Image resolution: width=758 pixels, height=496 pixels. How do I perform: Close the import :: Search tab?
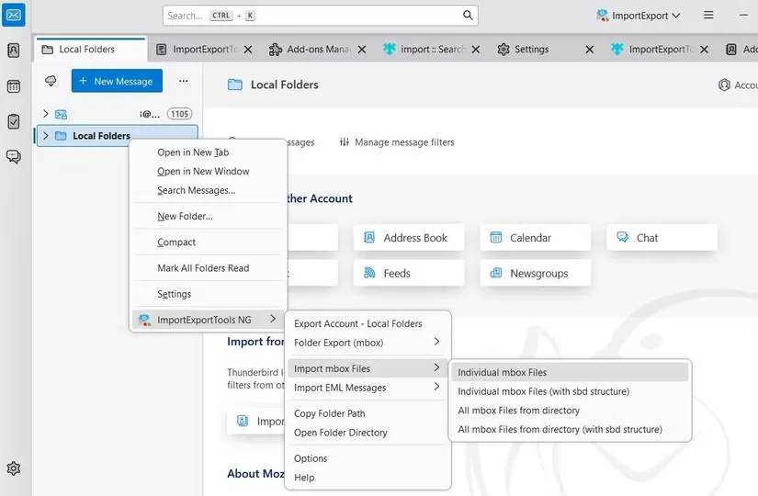476,50
